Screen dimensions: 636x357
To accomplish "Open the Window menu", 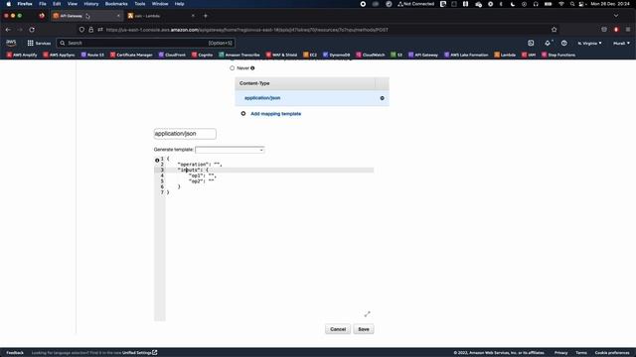I will pyautogui.click(x=160, y=4).
